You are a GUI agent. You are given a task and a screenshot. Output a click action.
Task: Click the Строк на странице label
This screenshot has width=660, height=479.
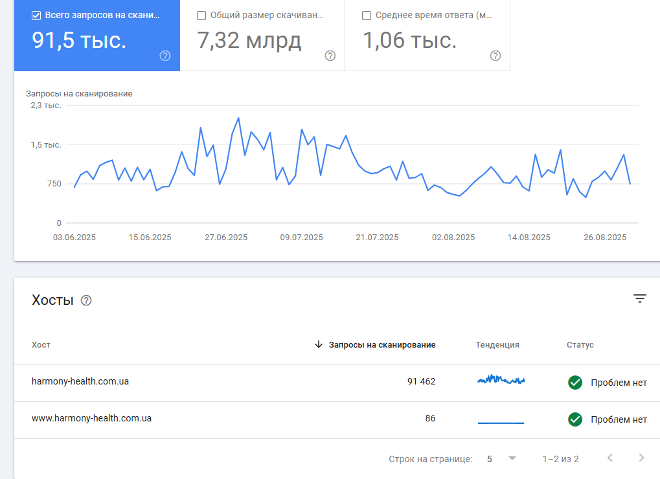pos(430,459)
